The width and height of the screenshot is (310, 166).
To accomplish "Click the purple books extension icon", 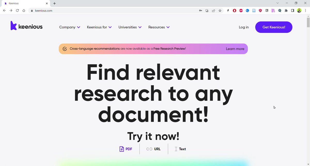I will 273,11.
